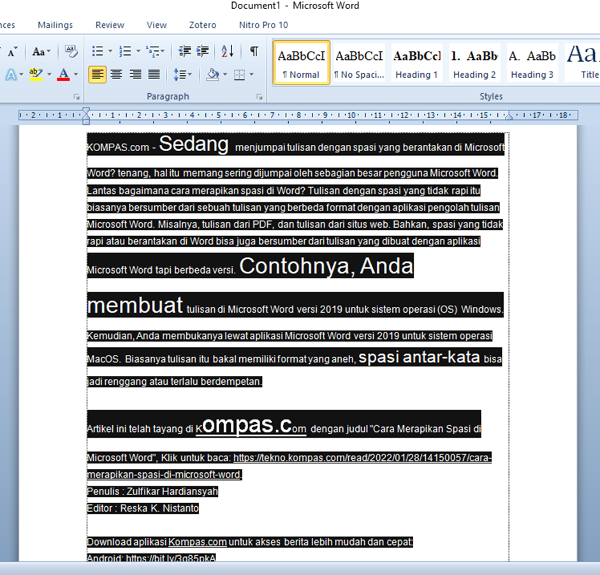Click the Text Effects glowing A

[11, 74]
